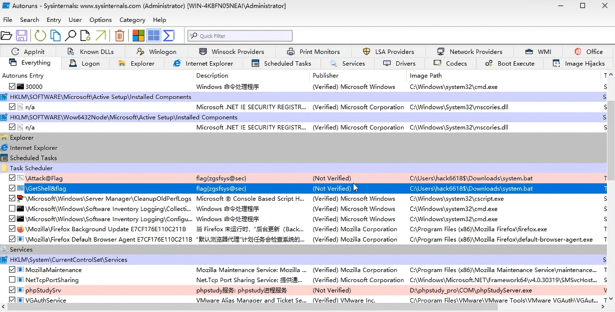Sort by the Image Path column header
This screenshot has width=615, height=312.
pyautogui.click(x=504, y=76)
